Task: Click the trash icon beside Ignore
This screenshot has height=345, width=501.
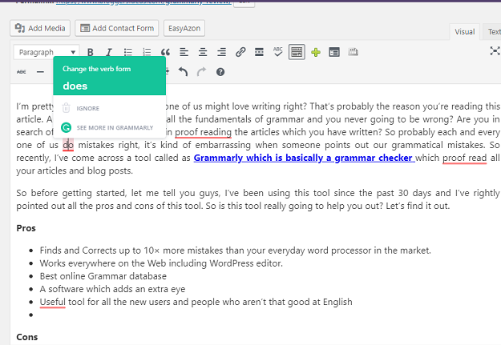Action: pos(66,108)
